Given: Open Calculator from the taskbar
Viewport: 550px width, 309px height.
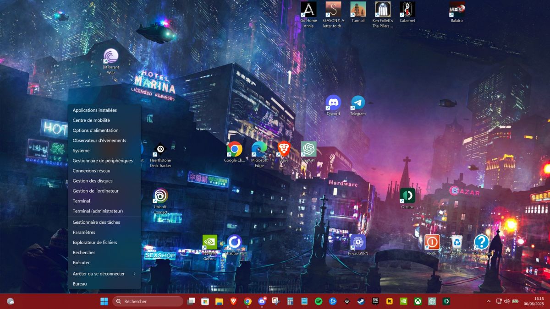Looking at the screenshot, I should 290,301.
